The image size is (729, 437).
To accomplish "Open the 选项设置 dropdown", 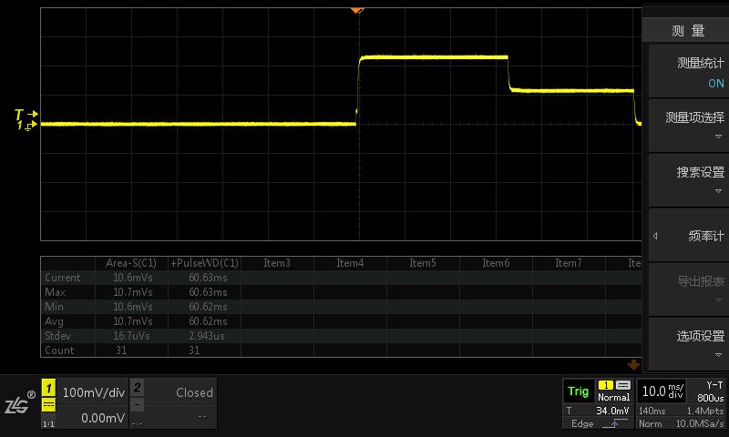I will pyautogui.click(x=688, y=343).
